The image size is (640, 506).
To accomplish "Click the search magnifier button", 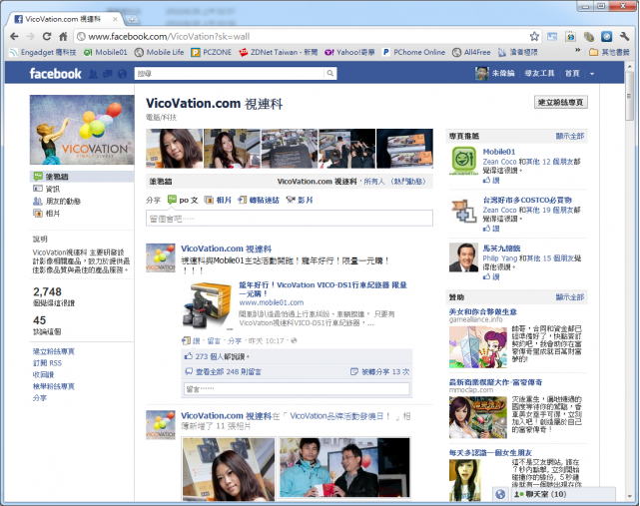I will 330,74.
